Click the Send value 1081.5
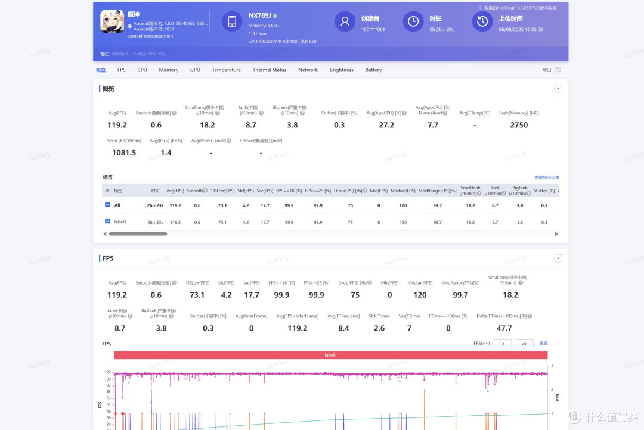This screenshot has height=430, width=644. pos(124,153)
